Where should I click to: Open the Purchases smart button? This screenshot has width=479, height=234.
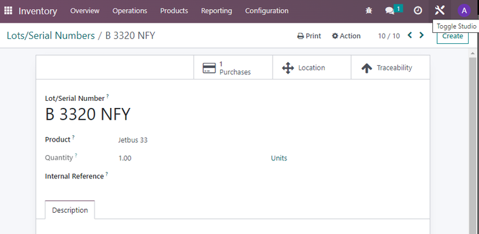[233, 67]
